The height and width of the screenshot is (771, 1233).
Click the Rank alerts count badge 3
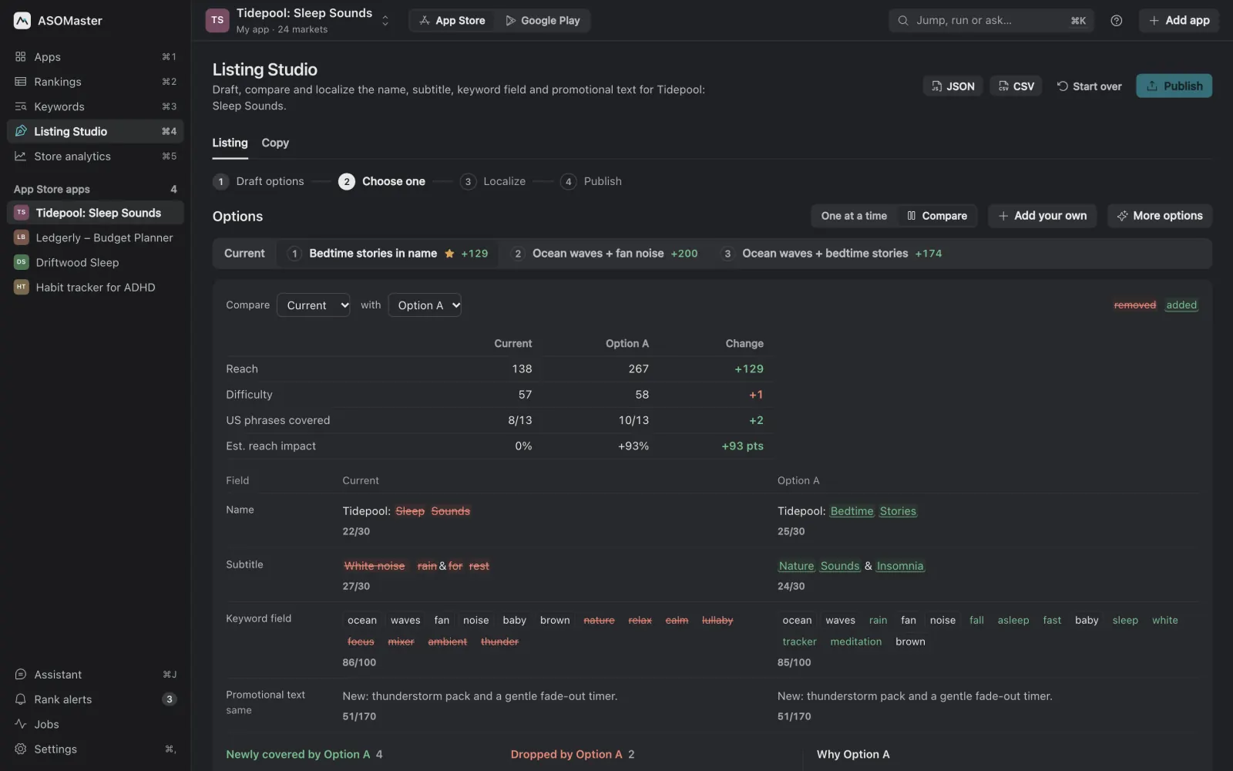click(x=169, y=699)
